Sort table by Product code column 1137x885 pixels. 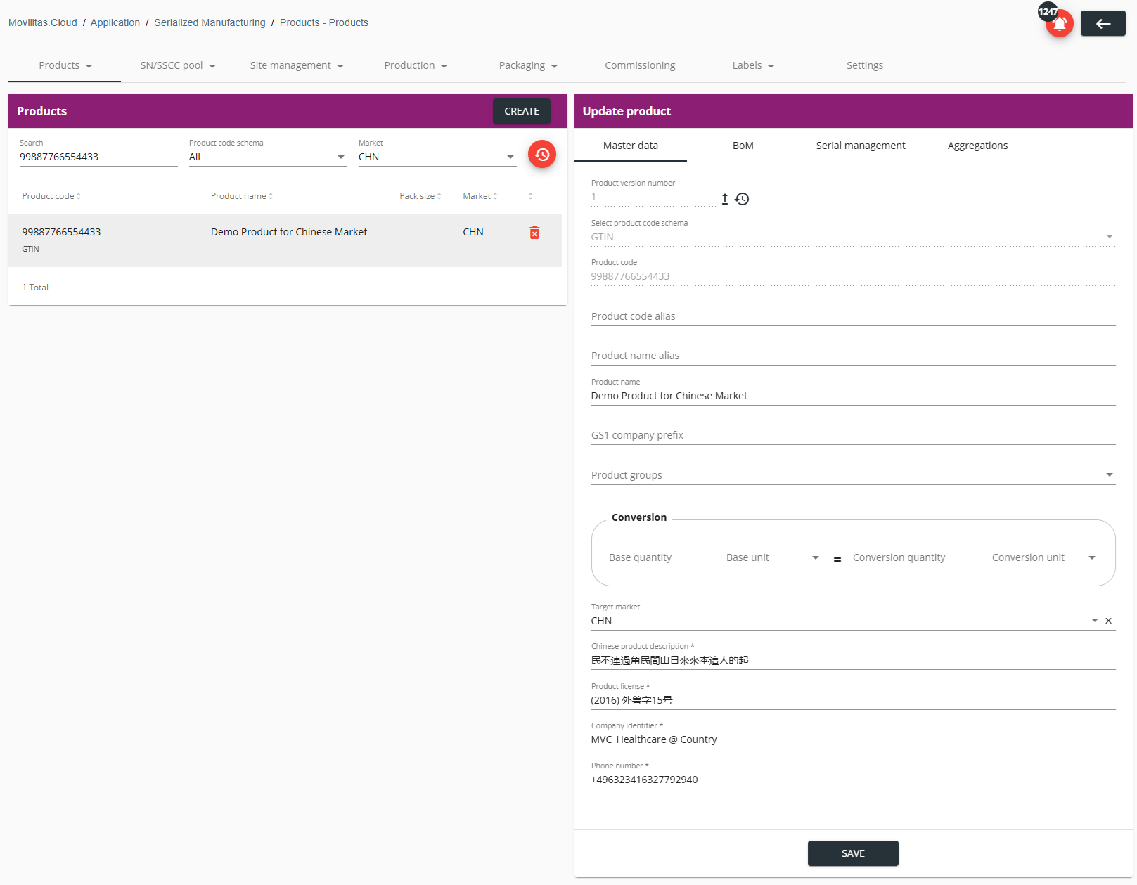(51, 196)
